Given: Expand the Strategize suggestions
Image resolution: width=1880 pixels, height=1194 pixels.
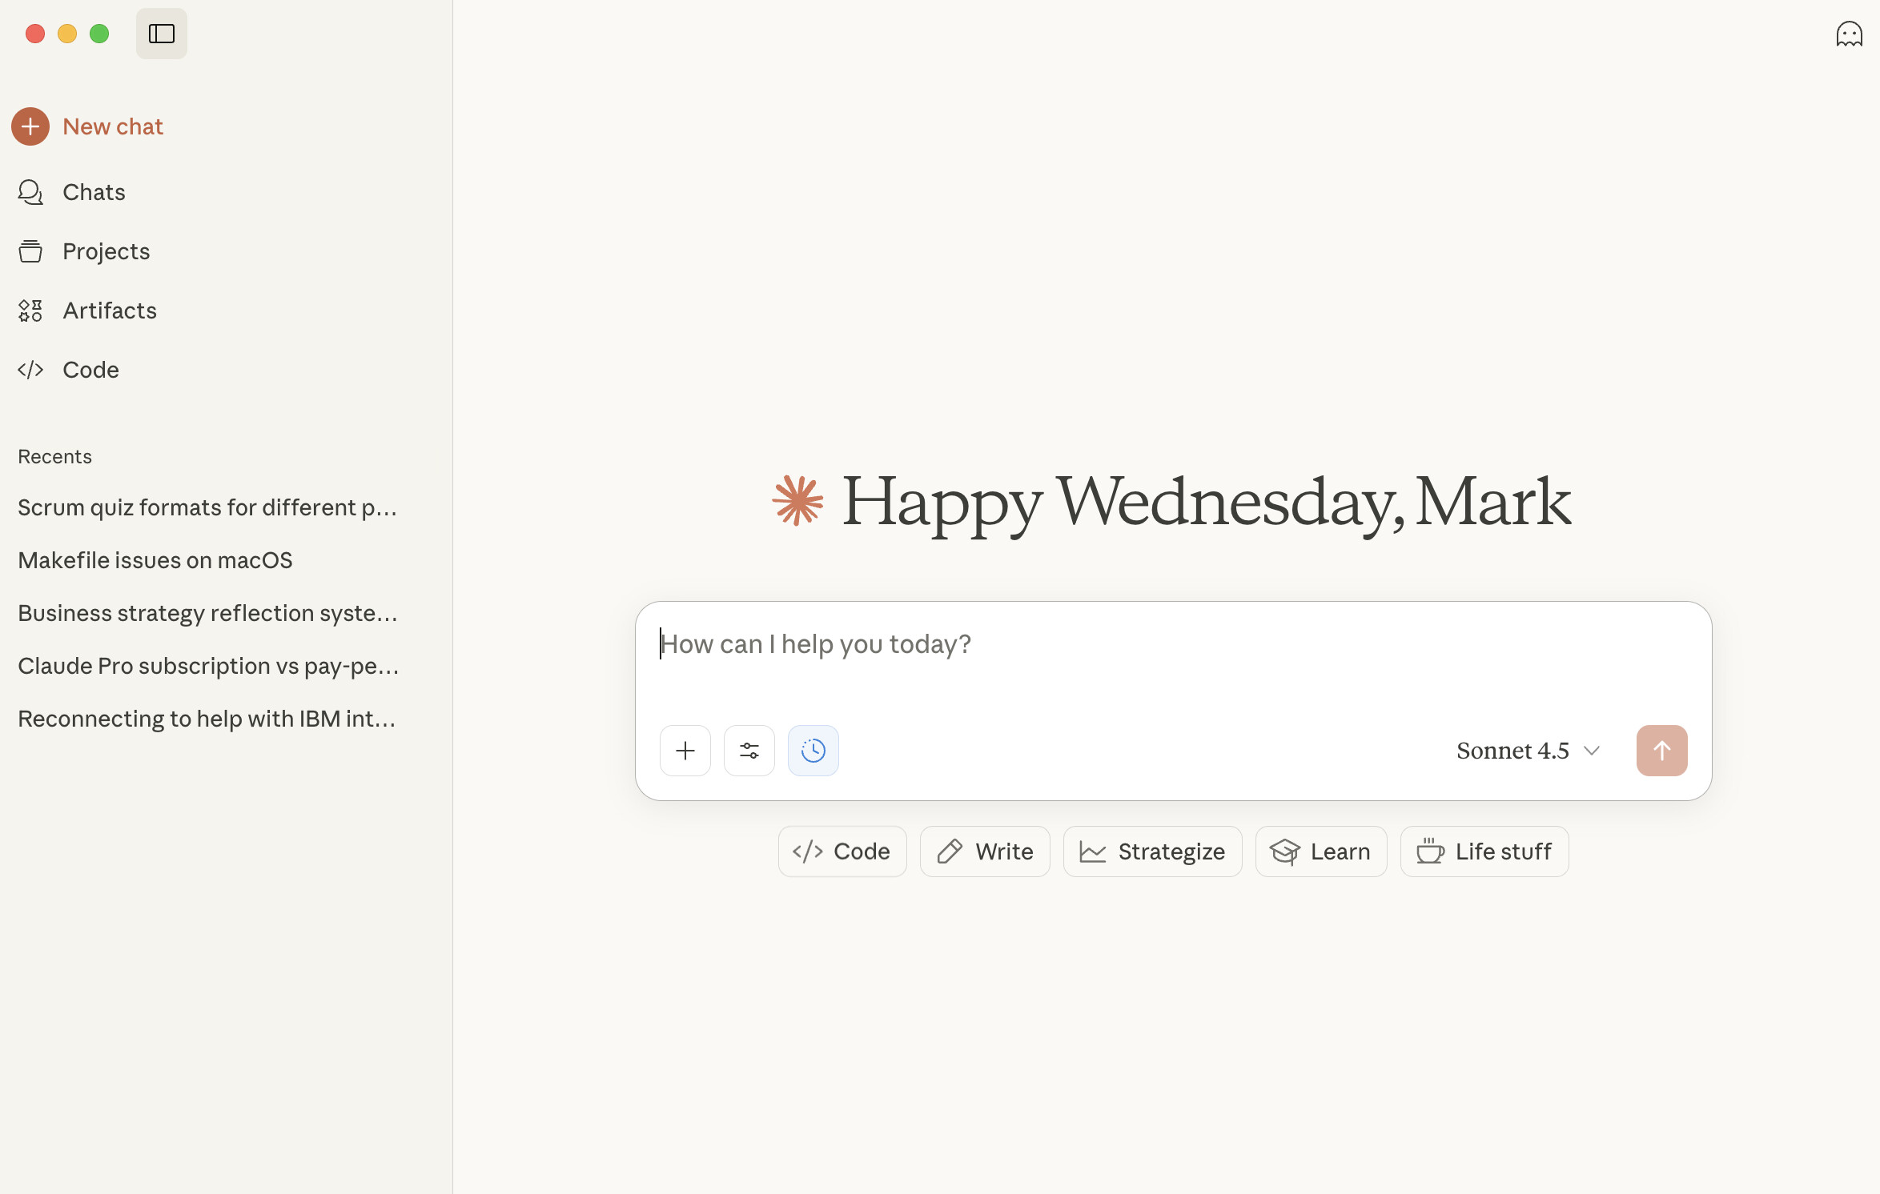Looking at the screenshot, I should point(1151,851).
